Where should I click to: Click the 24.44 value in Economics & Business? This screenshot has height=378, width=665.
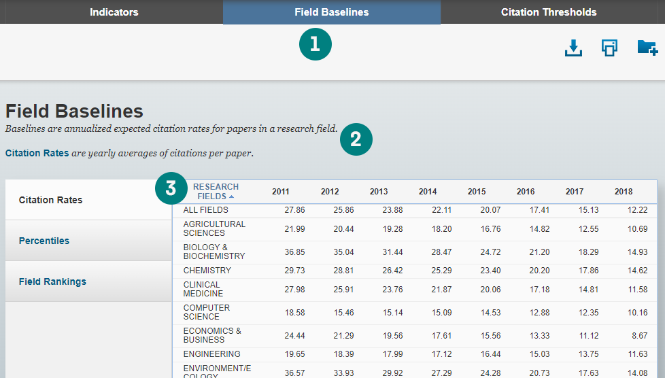[294, 336]
